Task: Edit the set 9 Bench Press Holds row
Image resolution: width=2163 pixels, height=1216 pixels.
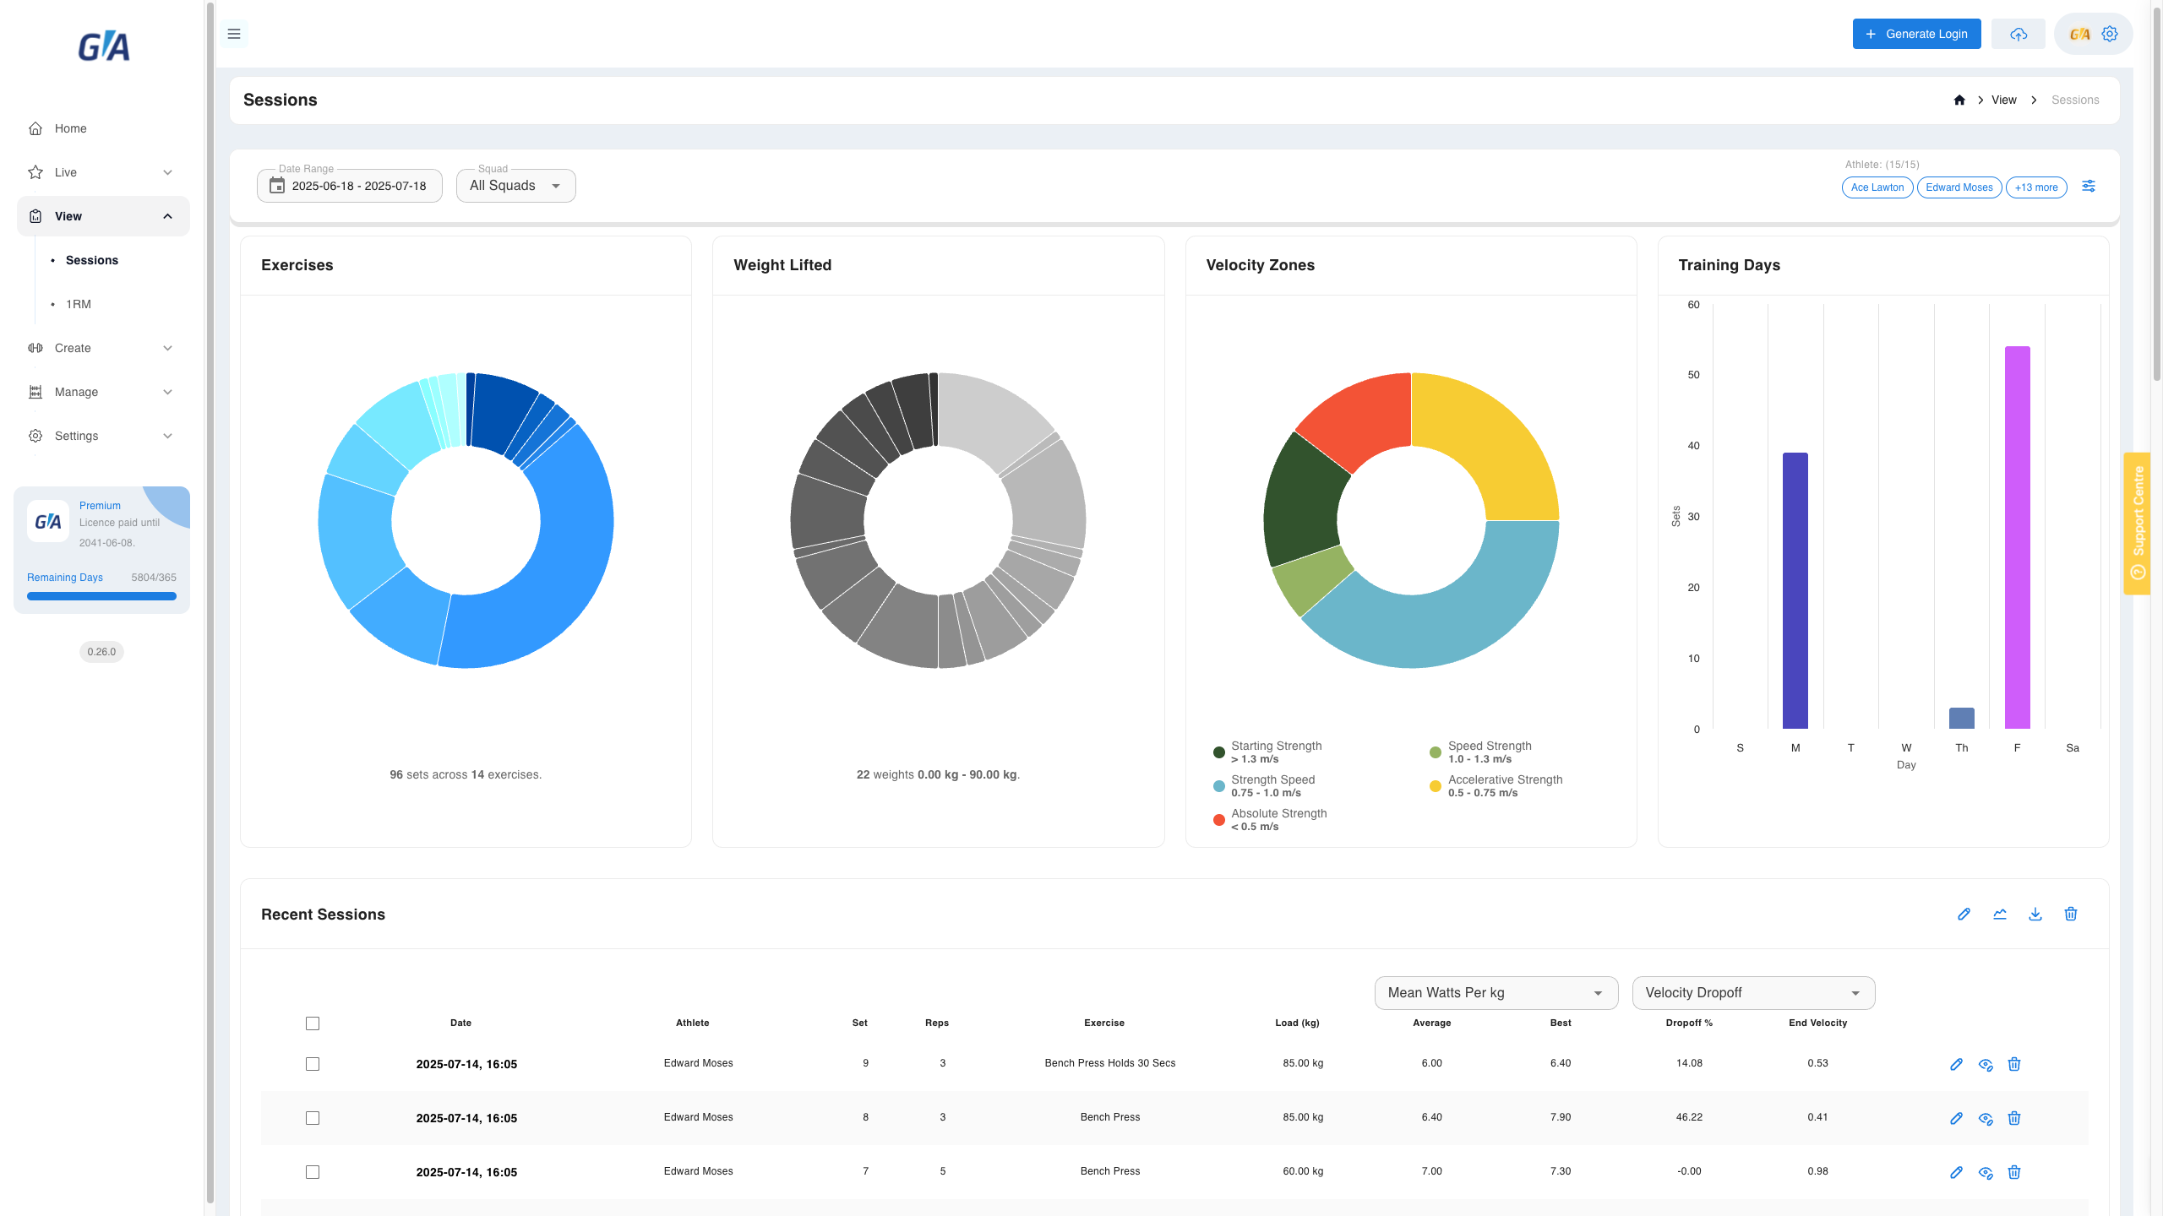Action: 1956,1064
